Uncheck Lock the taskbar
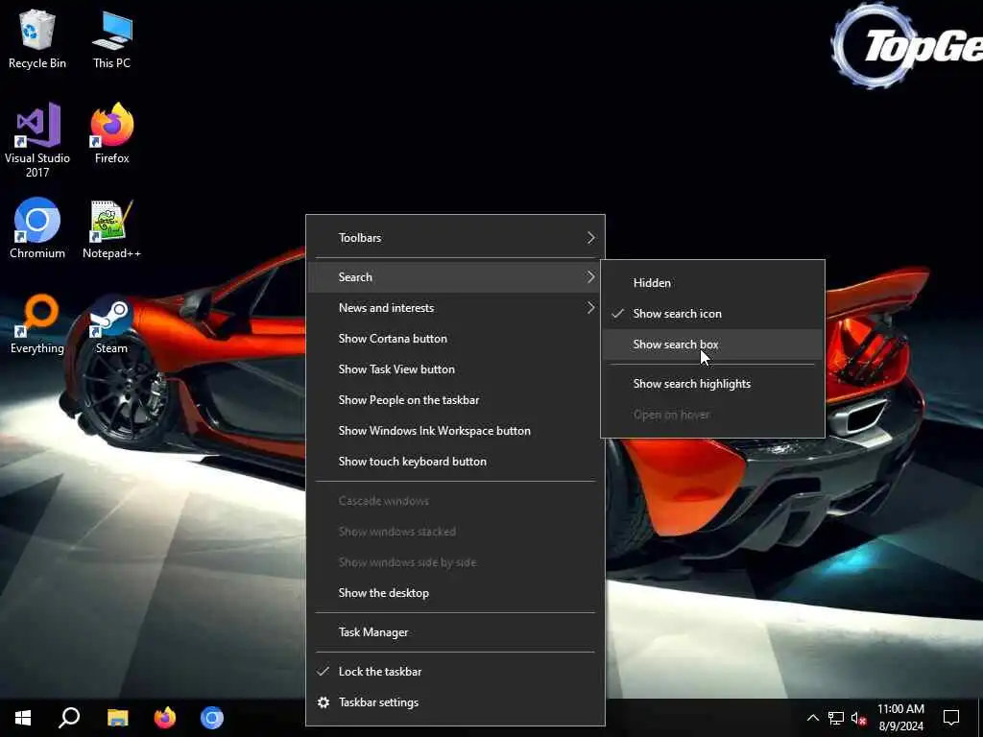 point(455,672)
